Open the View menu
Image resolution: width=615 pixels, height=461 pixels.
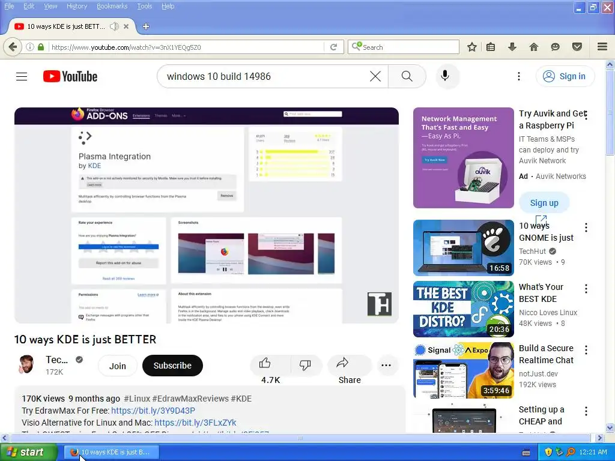tap(50, 6)
